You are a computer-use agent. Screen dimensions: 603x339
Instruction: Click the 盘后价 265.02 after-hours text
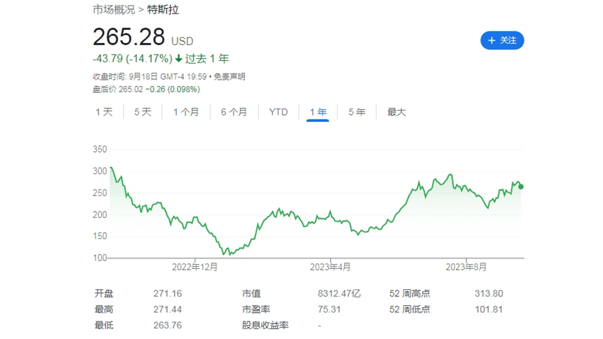117,90
